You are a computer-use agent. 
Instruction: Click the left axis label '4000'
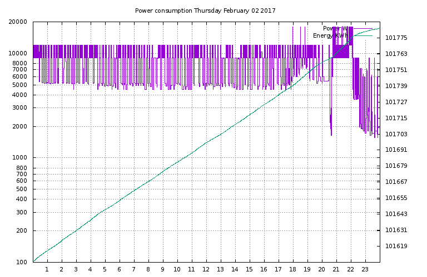19,95
